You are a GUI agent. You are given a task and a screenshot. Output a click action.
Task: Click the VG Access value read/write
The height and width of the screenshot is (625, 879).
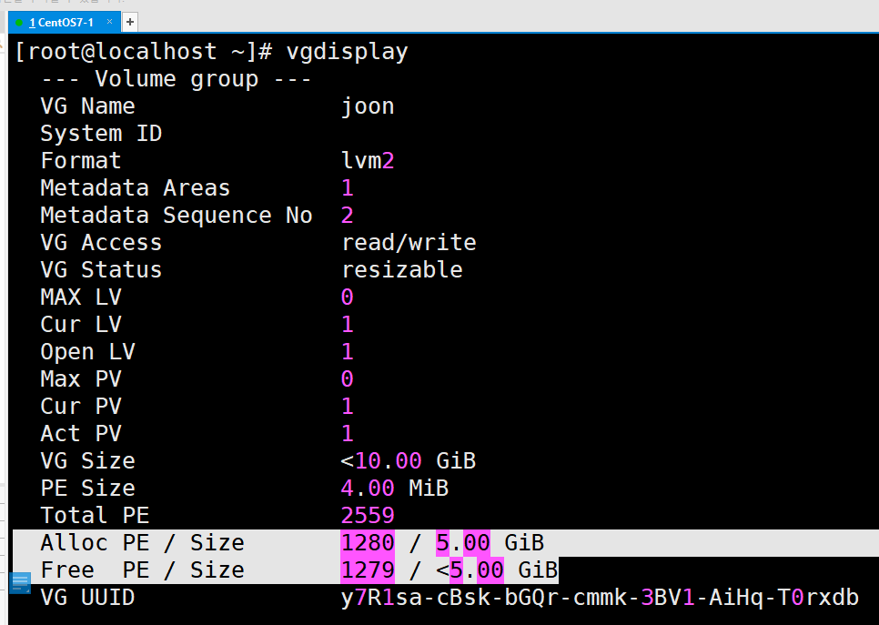[x=409, y=242]
